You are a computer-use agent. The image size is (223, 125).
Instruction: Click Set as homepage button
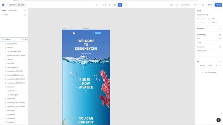[x=209, y=73]
